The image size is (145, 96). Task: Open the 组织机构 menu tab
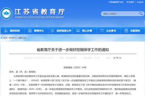(x=13, y=31)
